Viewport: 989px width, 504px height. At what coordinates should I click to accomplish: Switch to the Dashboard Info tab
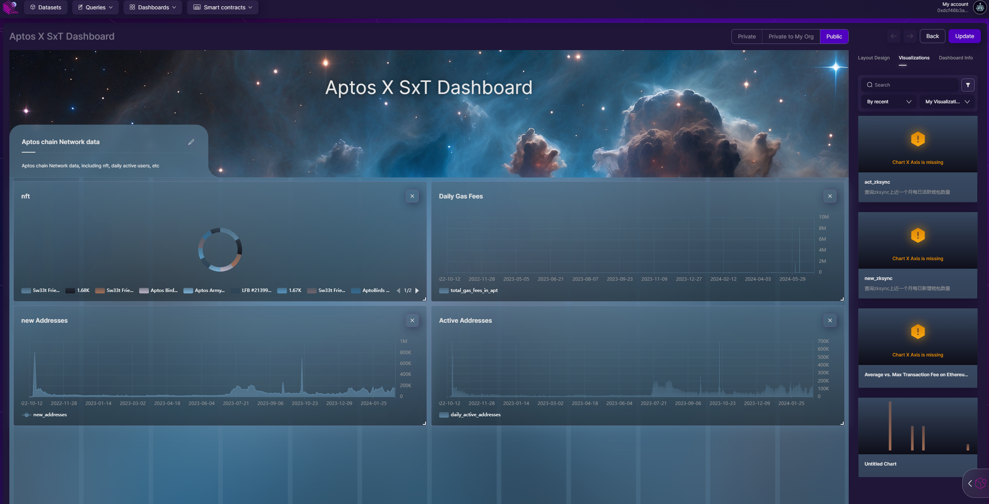(x=956, y=58)
